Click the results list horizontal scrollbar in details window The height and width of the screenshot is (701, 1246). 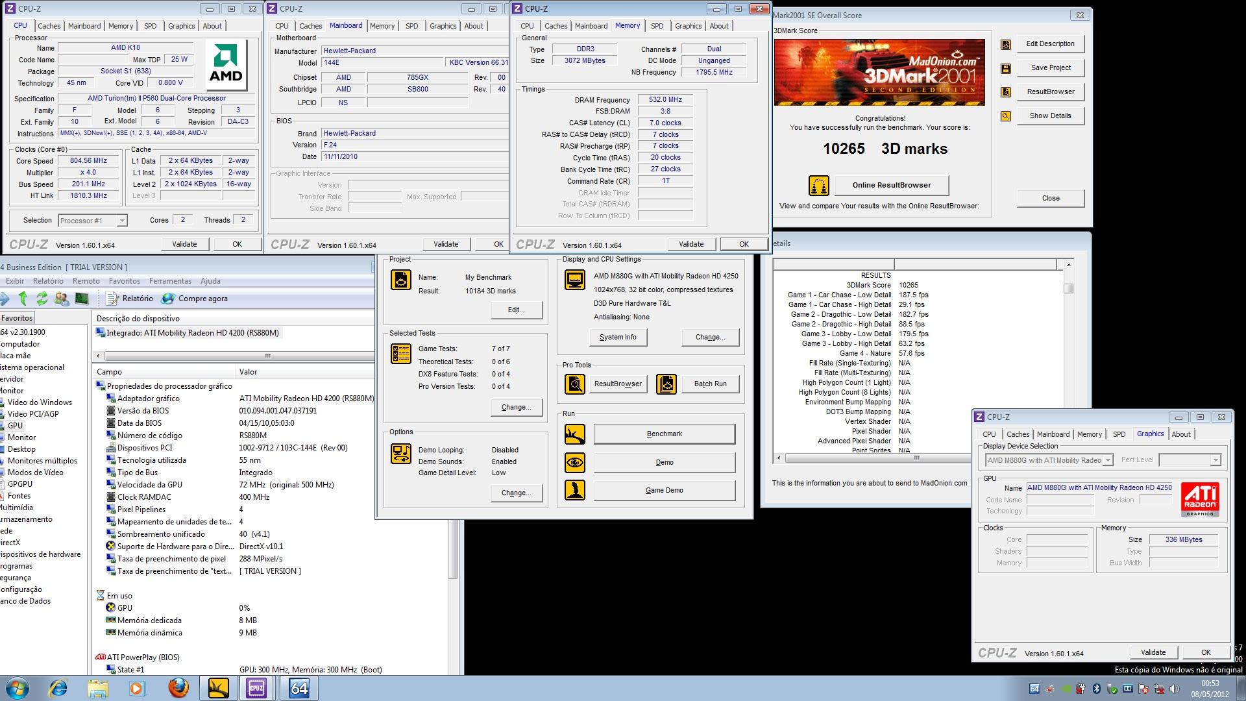coord(917,458)
